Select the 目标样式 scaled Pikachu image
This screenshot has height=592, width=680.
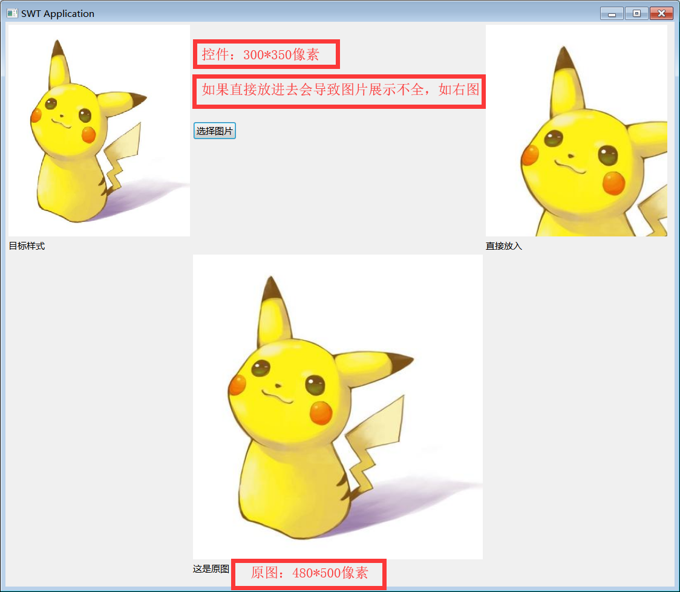99,131
